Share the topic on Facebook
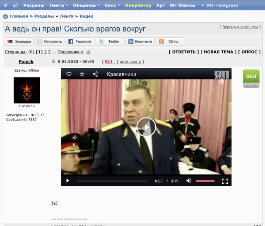 pos(80,41)
